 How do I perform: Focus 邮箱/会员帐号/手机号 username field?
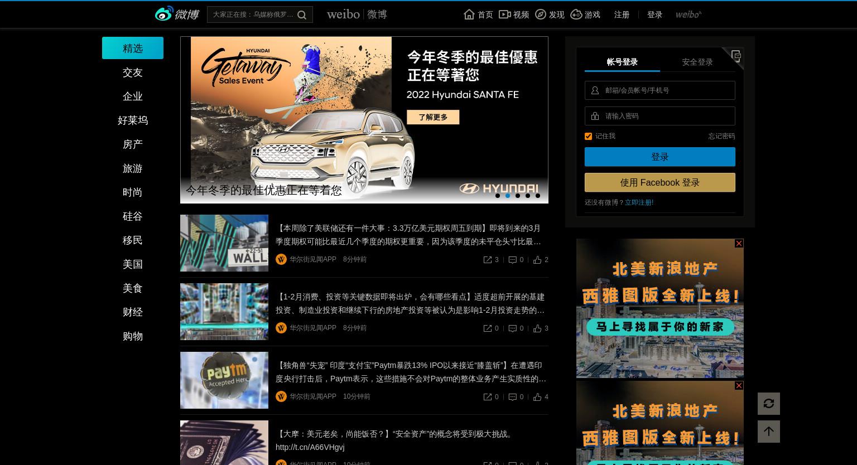click(660, 90)
